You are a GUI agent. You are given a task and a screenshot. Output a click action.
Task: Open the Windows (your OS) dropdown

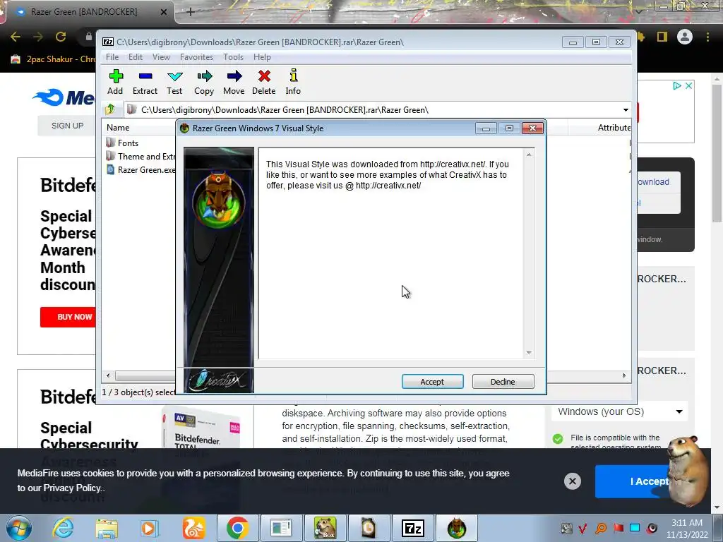click(620, 411)
